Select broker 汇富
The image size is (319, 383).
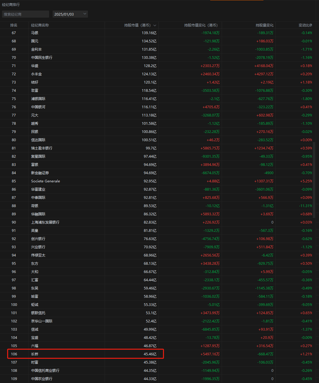(x=35, y=280)
